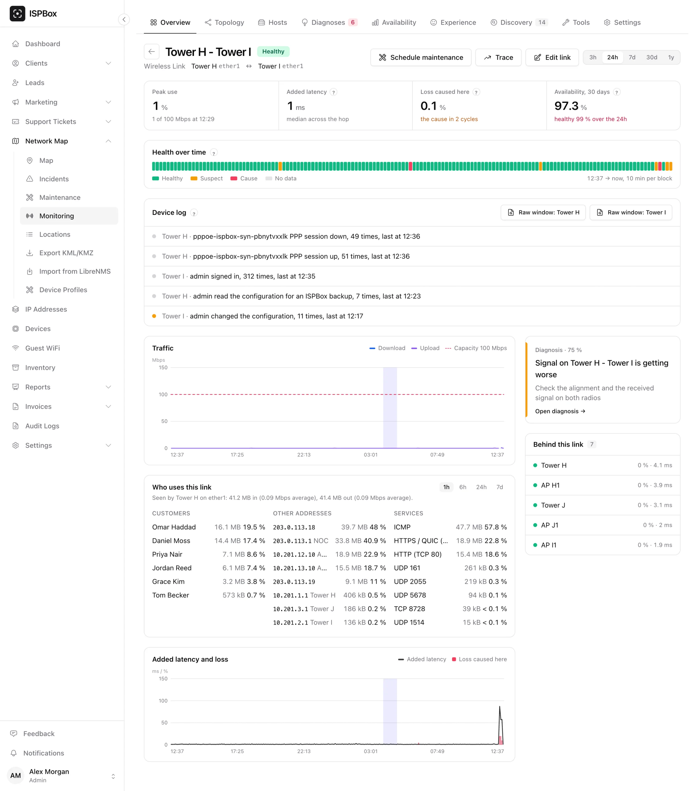Switch Who uses this link to 6h
This screenshot has width=700, height=791.
(x=463, y=487)
